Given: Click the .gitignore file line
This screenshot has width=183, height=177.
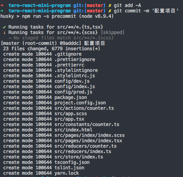Looking at the screenshot, I should tap(42, 54).
